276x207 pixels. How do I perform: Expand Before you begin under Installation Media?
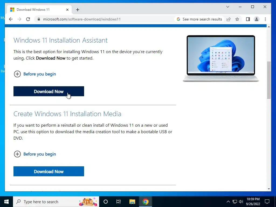click(x=35, y=154)
